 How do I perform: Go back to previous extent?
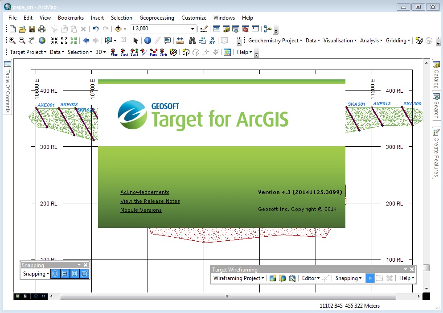(x=86, y=41)
